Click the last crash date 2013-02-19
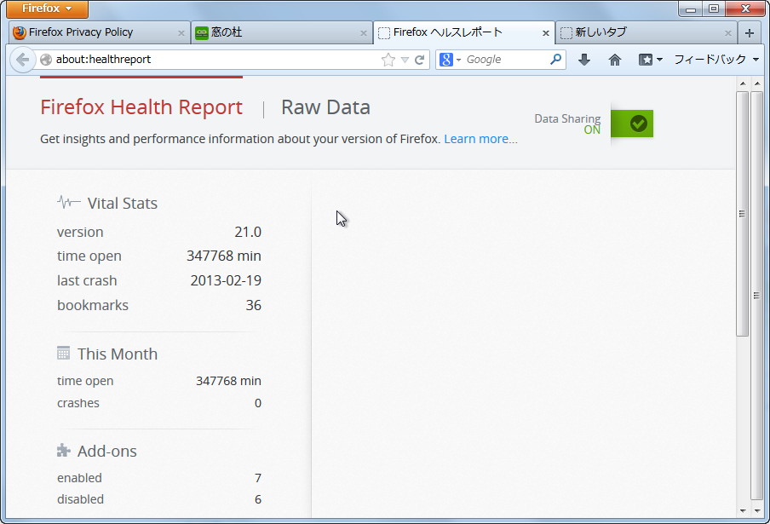The width and height of the screenshot is (770, 524). [226, 280]
